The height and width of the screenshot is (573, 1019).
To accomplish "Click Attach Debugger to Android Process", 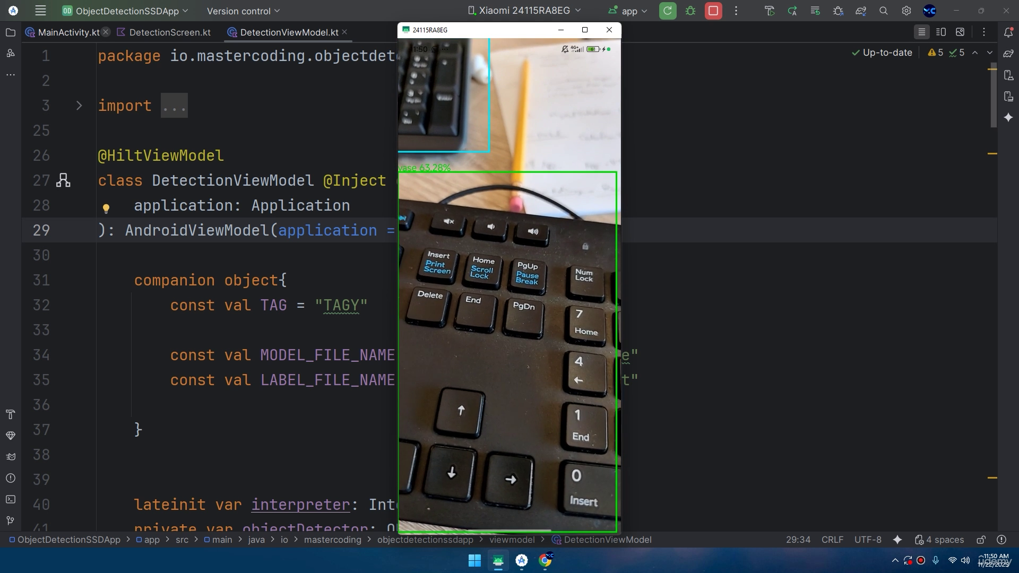I will coord(838,11).
